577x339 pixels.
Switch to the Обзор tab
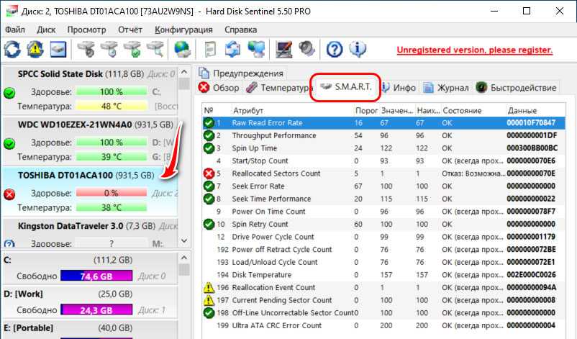click(219, 88)
